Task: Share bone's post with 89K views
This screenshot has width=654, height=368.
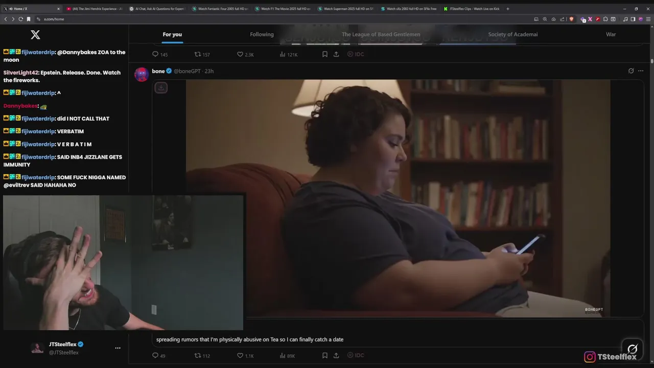Action: [x=336, y=355]
